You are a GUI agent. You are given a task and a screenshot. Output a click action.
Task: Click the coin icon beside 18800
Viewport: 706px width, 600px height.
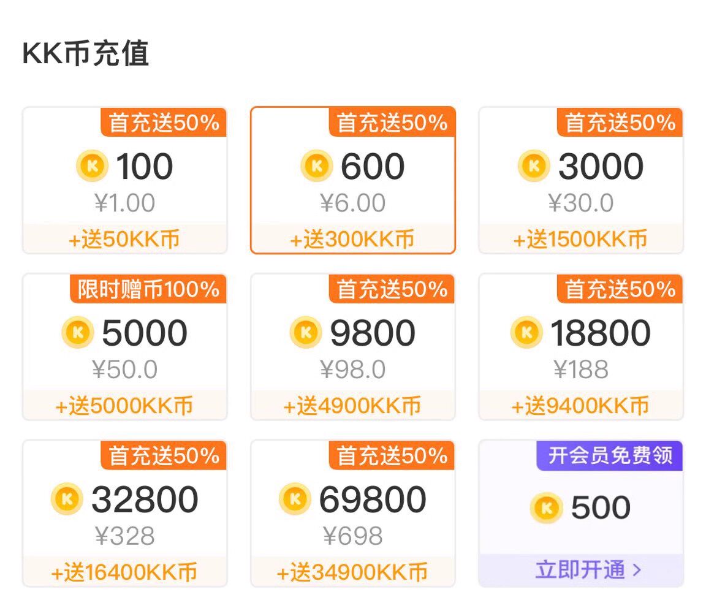coord(526,333)
